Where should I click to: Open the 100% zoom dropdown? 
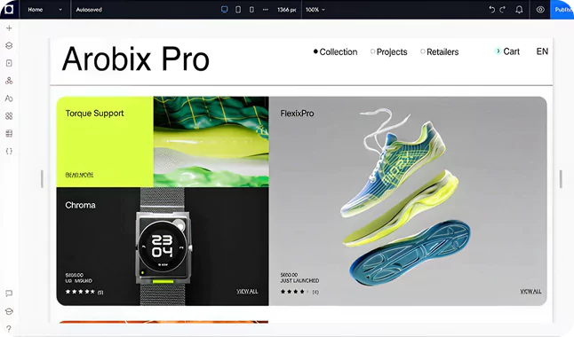tap(315, 10)
